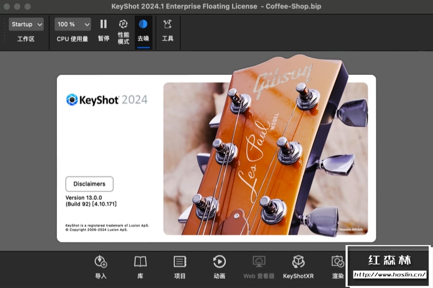Click the CPU 使用量 label

pos(72,39)
